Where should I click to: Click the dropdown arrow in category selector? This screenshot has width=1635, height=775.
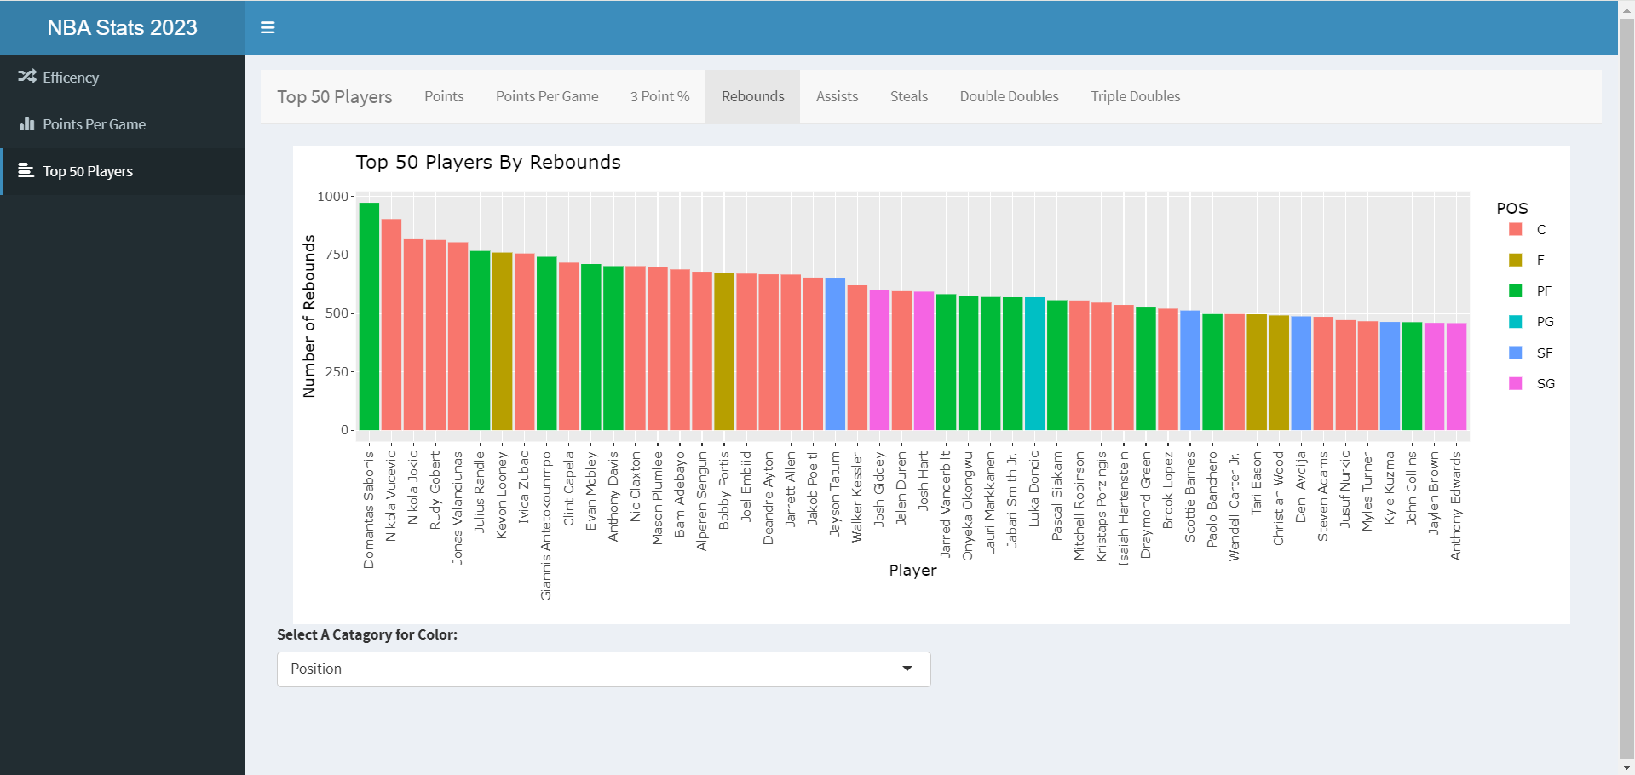pyautogui.click(x=907, y=669)
